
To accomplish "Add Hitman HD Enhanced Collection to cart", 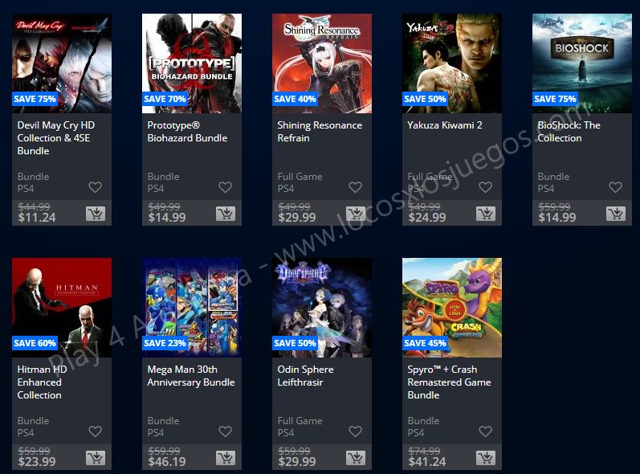I will coord(96,458).
